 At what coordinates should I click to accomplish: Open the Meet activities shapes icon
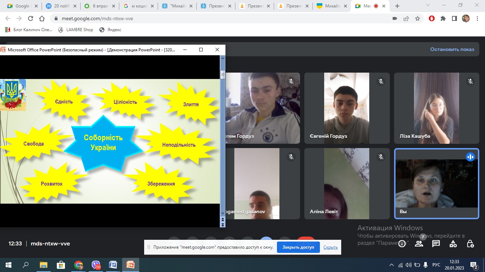click(x=453, y=244)
